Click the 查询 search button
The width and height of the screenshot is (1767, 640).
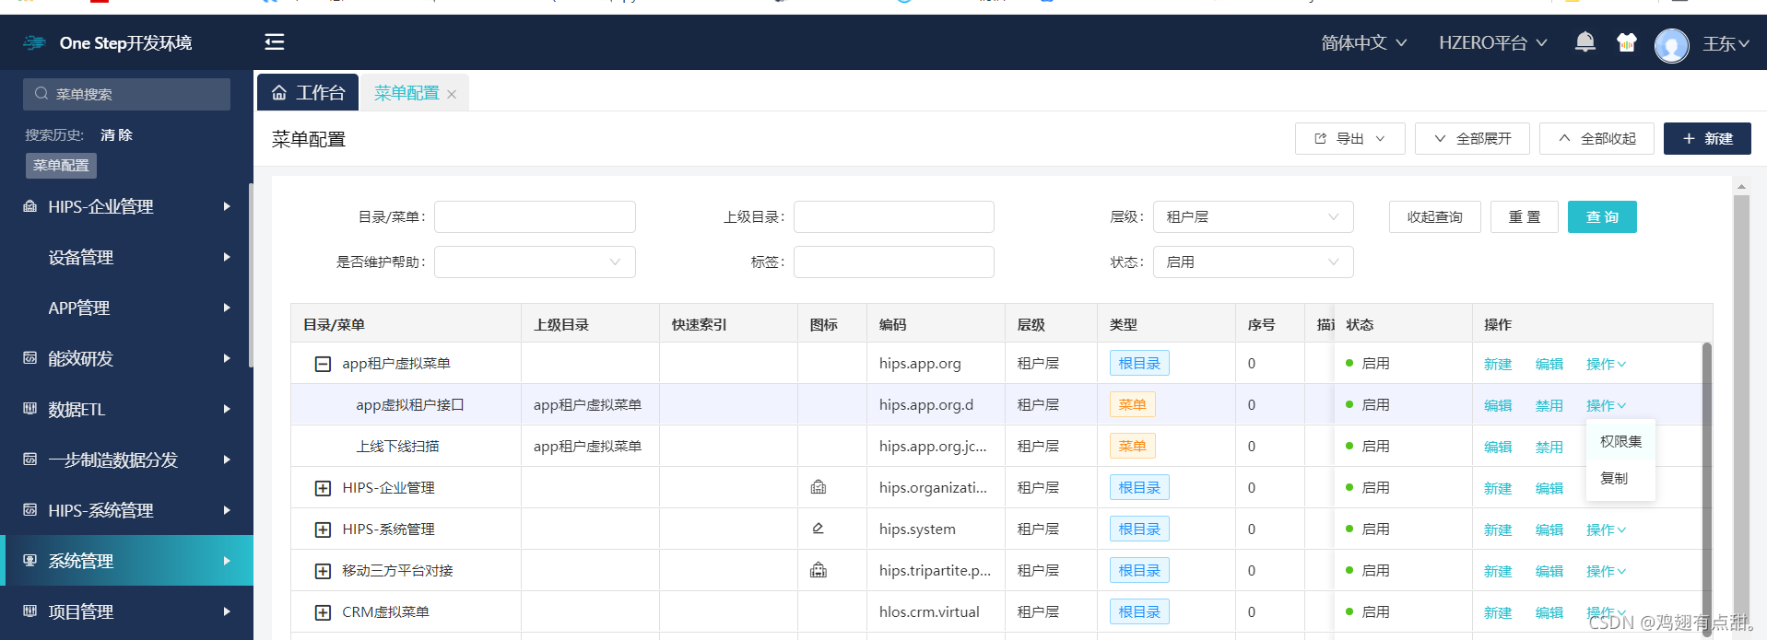1602,216
